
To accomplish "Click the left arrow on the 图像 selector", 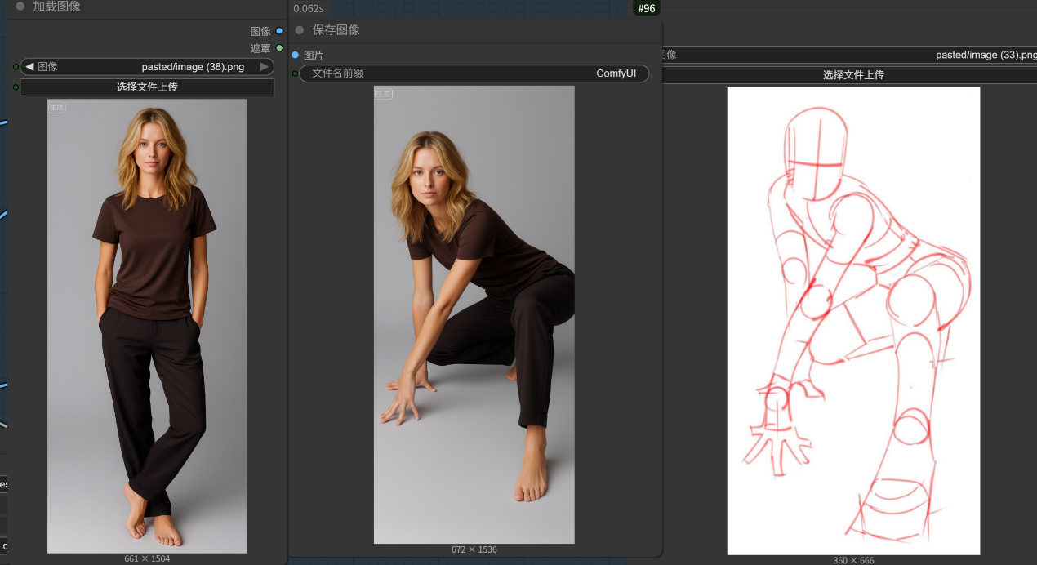I will [29, 66].
